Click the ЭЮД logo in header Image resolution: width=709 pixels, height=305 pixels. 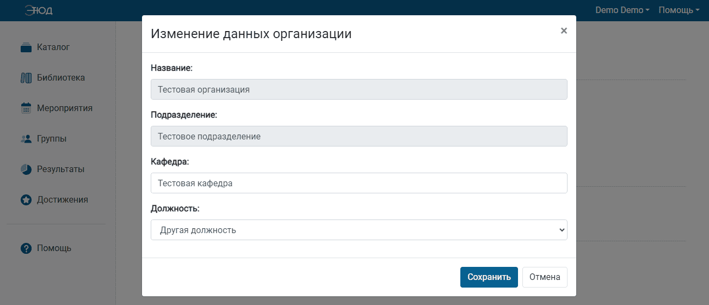(39, 10)
